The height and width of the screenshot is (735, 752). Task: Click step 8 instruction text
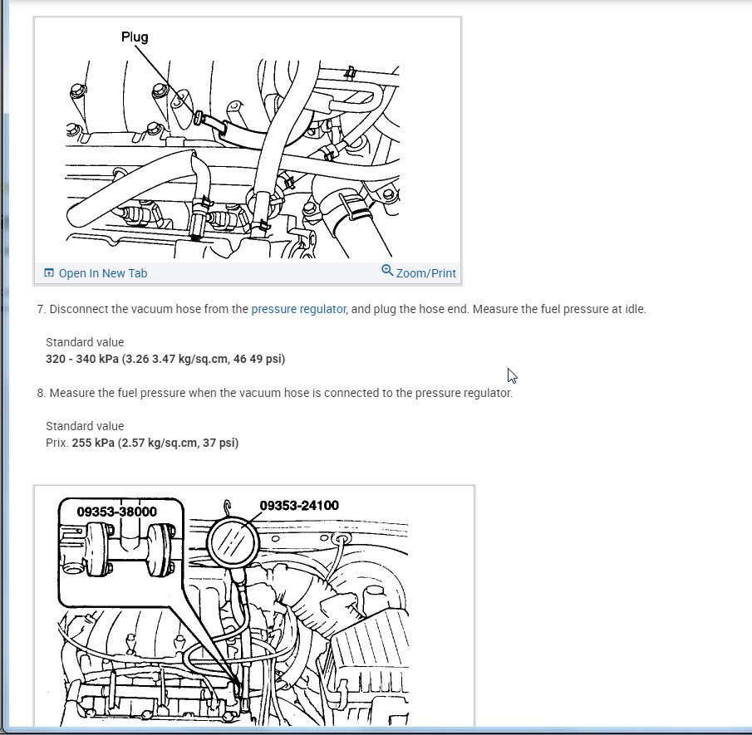(x=275, y=393)
